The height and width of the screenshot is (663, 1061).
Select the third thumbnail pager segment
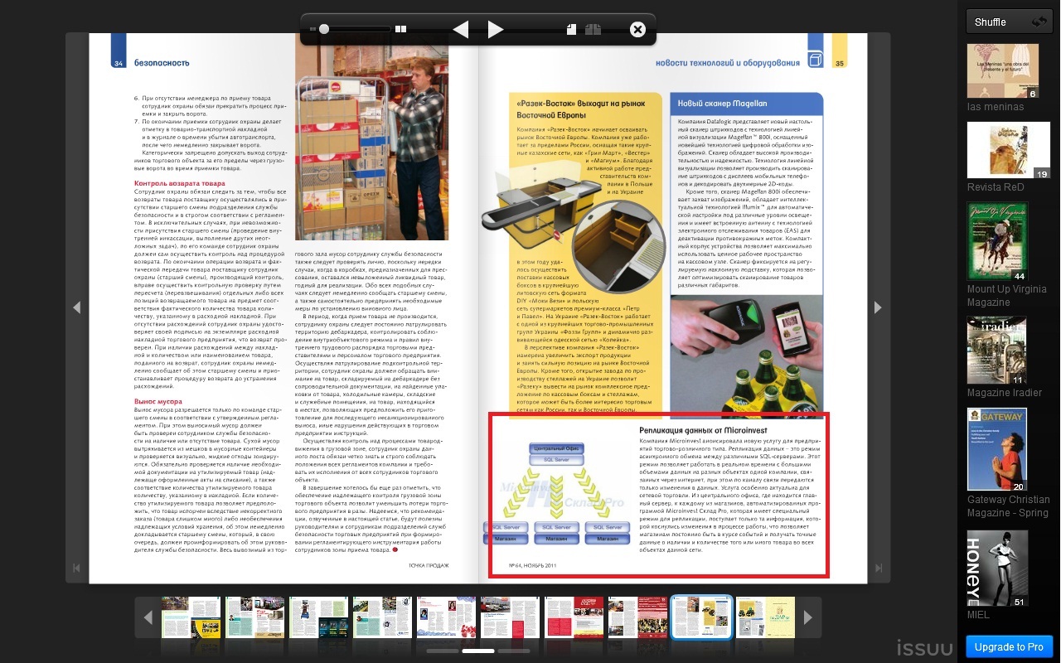point(514,651)
